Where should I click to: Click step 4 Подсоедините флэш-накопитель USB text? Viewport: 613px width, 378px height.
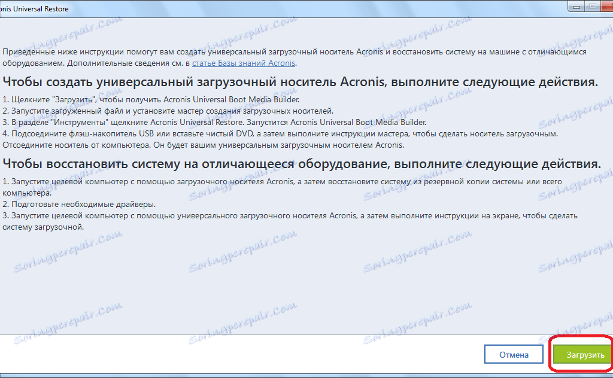tap(280, 133)
